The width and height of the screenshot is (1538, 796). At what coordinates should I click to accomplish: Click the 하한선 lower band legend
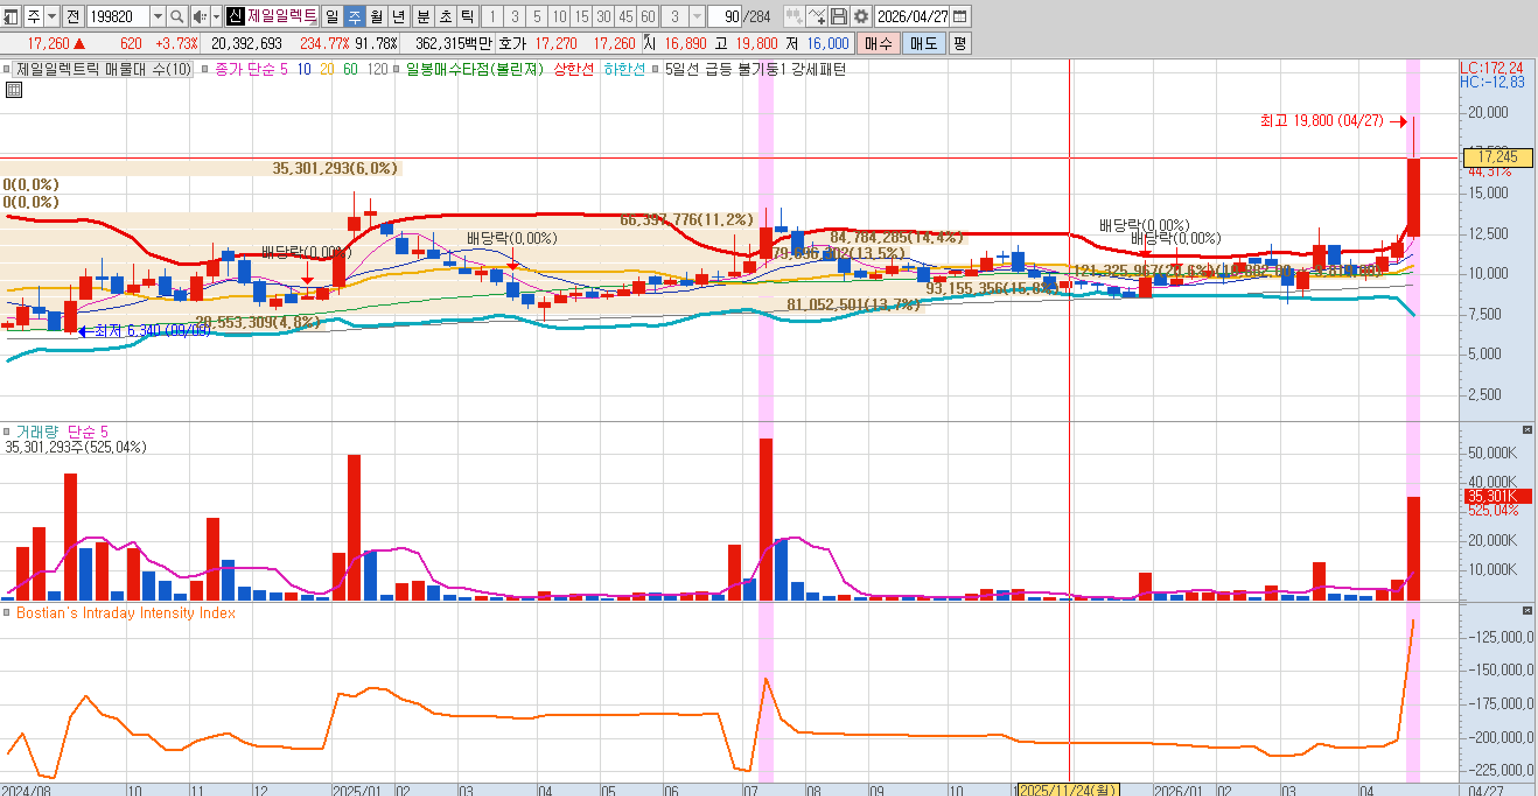coord(624,69)
